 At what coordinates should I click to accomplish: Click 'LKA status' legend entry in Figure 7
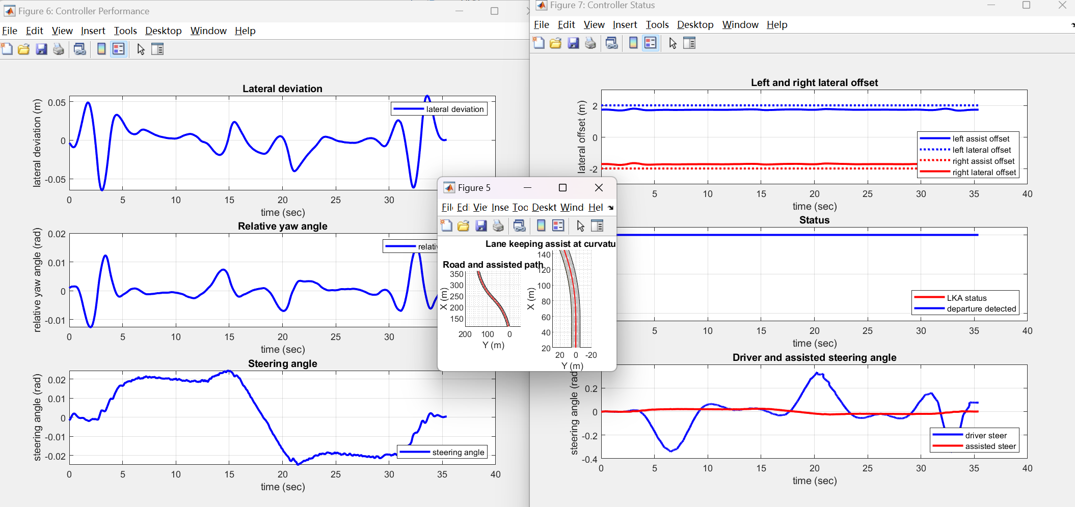coord(951,298)
